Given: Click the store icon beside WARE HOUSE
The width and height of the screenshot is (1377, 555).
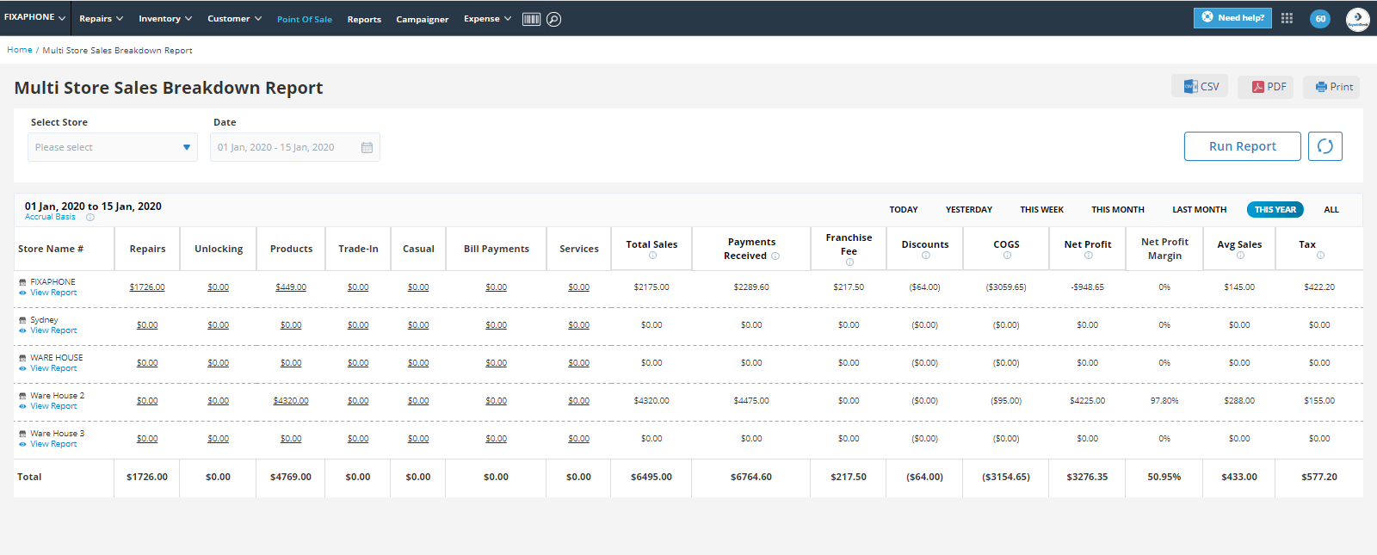Looking at the screenshot, I should [x=22, y=358].
